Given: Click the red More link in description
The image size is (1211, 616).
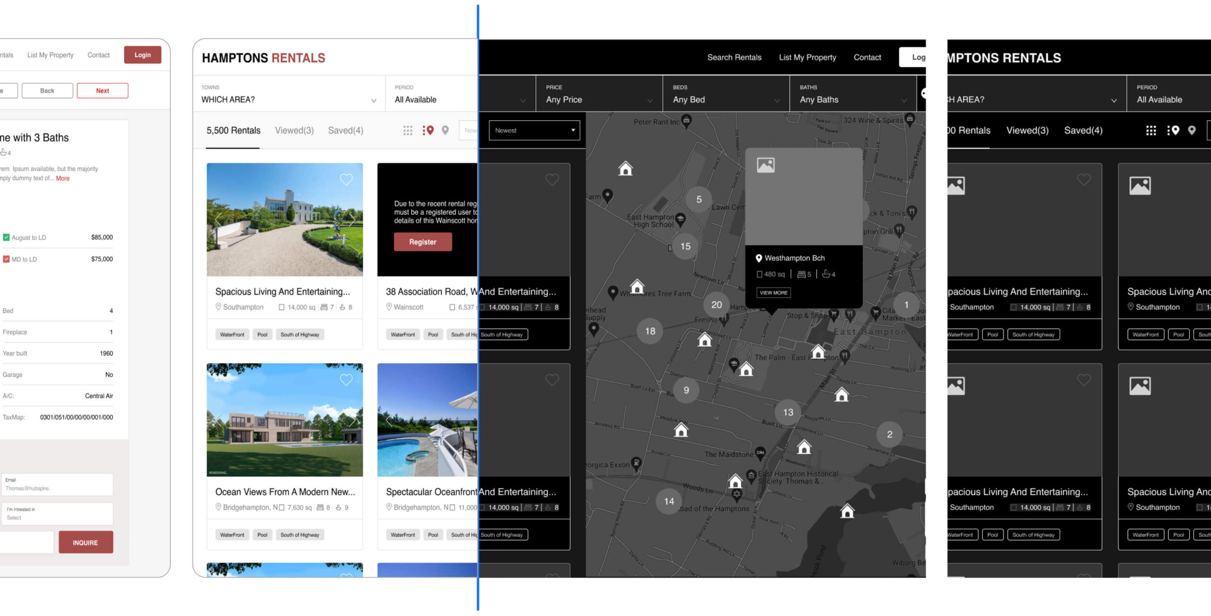Looking at the screenshot, I should [63, 178].
